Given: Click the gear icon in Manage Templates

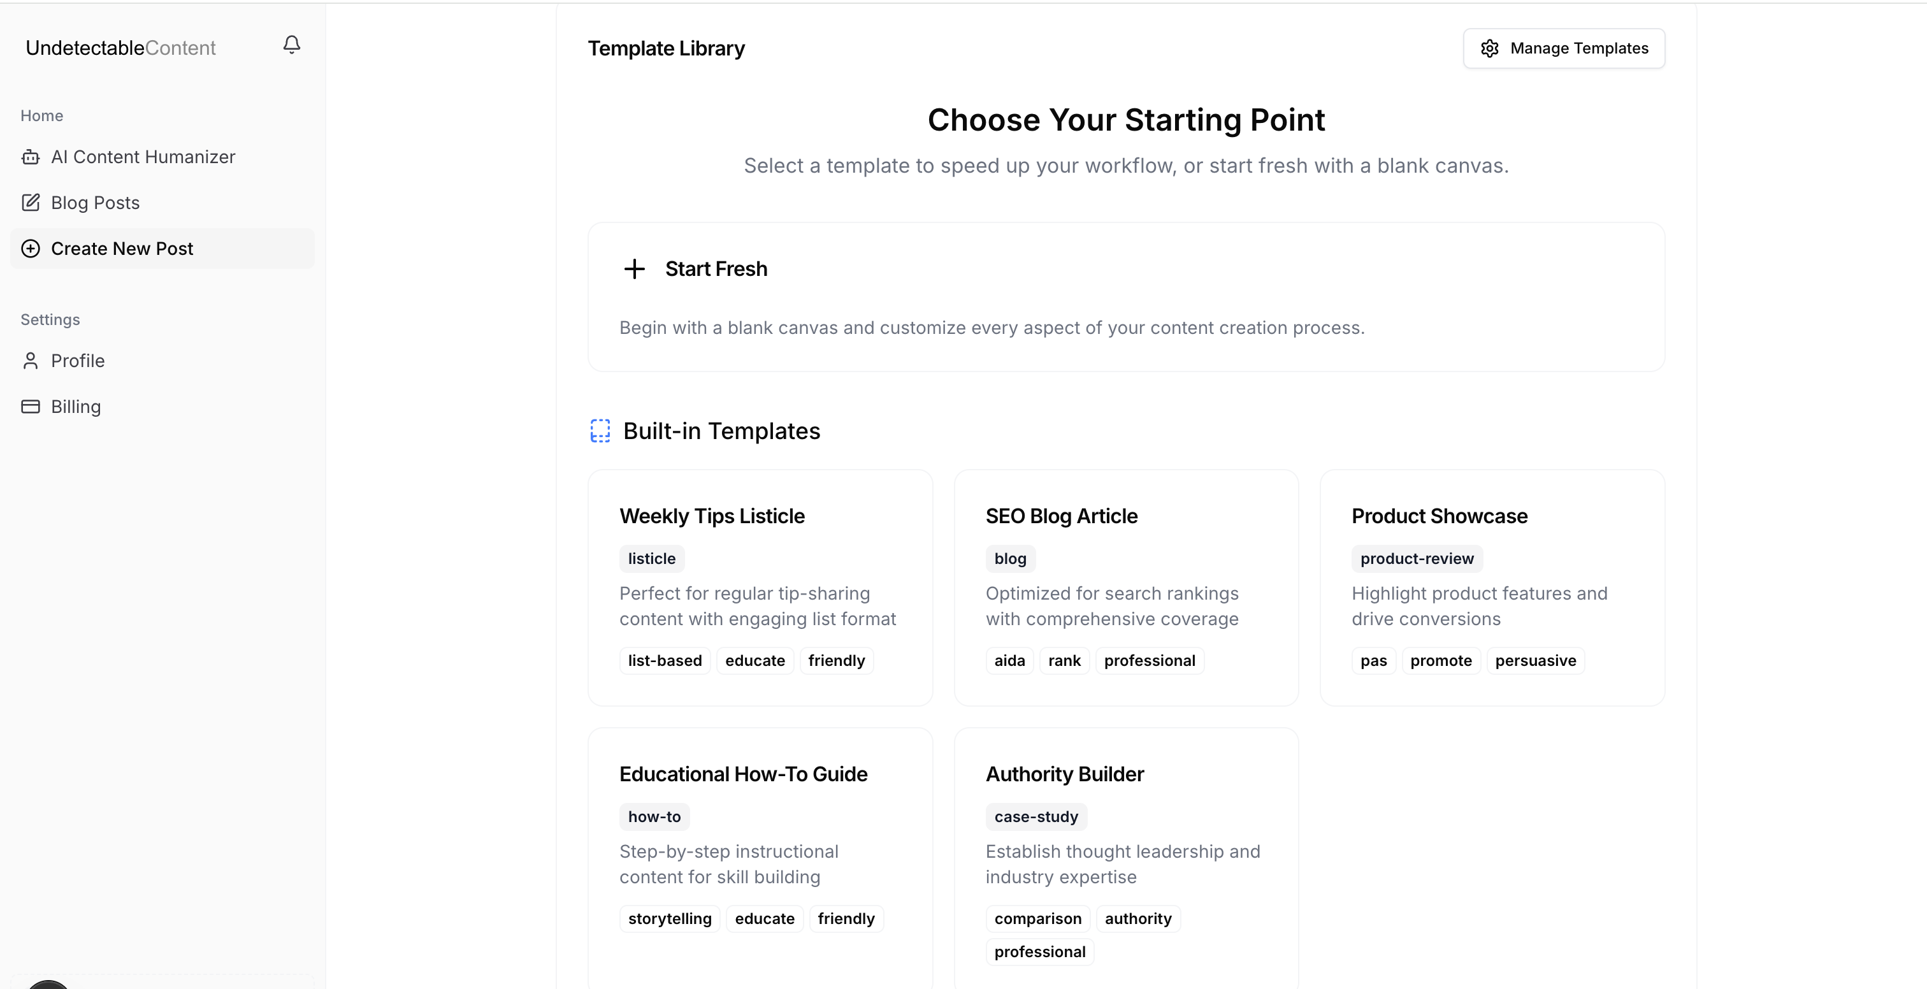Looking at the screenshot, I should point(1489,48).
